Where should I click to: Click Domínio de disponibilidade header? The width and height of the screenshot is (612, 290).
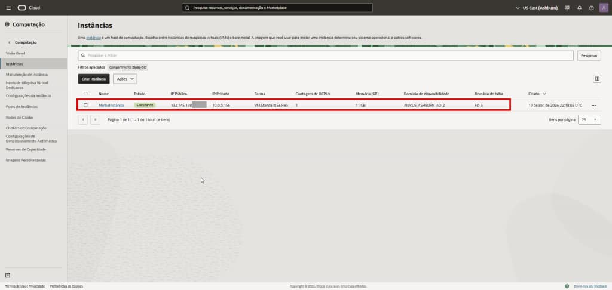(x=427, y=94)
